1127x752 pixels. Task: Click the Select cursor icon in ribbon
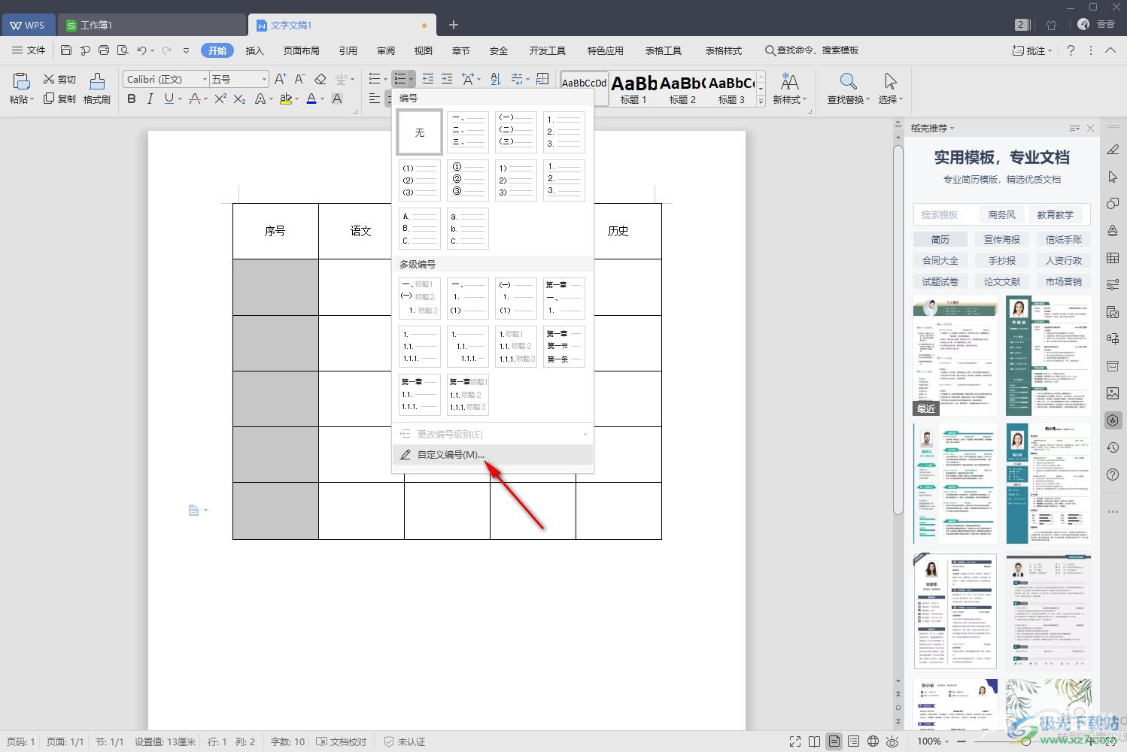coord(891,81)
